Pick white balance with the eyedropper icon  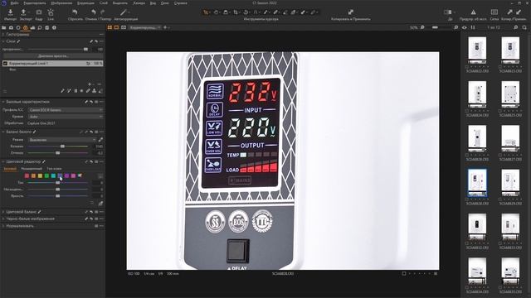[x=100, y=140]
